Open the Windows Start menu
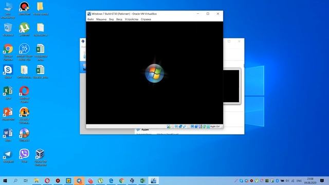 5,180
